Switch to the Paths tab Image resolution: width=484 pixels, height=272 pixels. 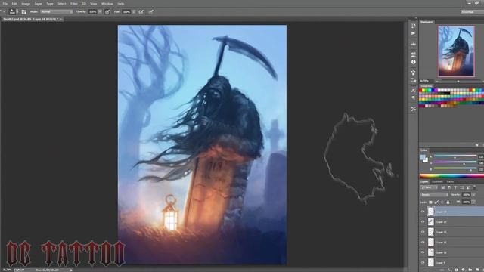coord(451,181)
